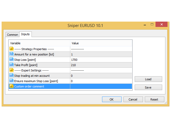Click the Strategy Properties string icon

(11, 49)
